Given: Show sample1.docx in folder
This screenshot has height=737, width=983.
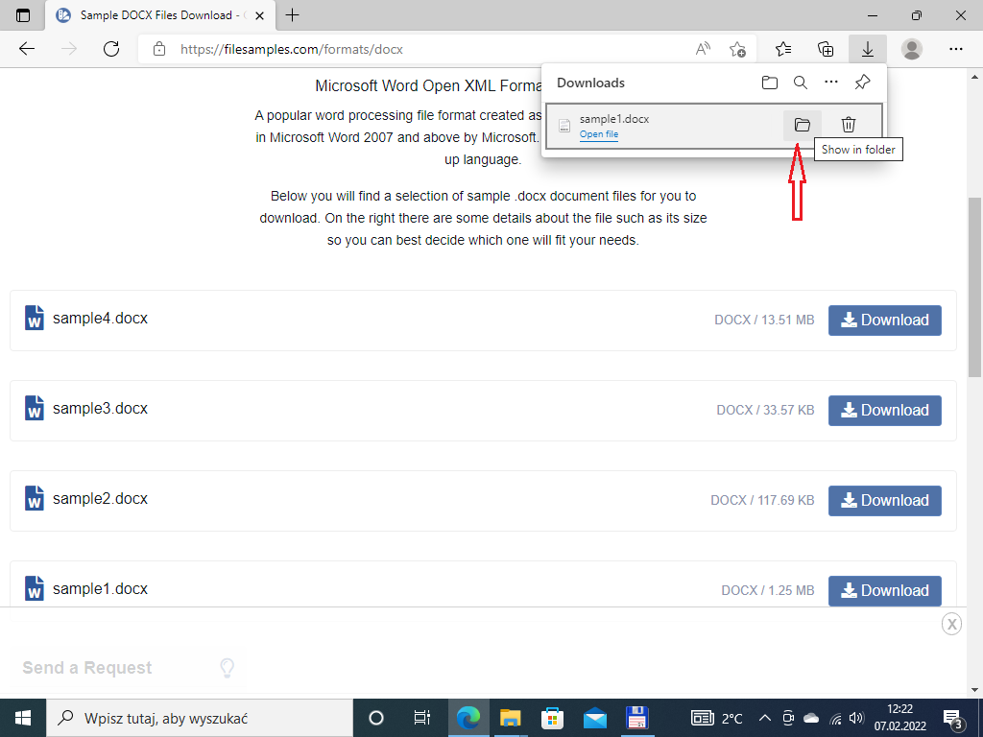Looking at the screenshot, I should click(803, 125).
